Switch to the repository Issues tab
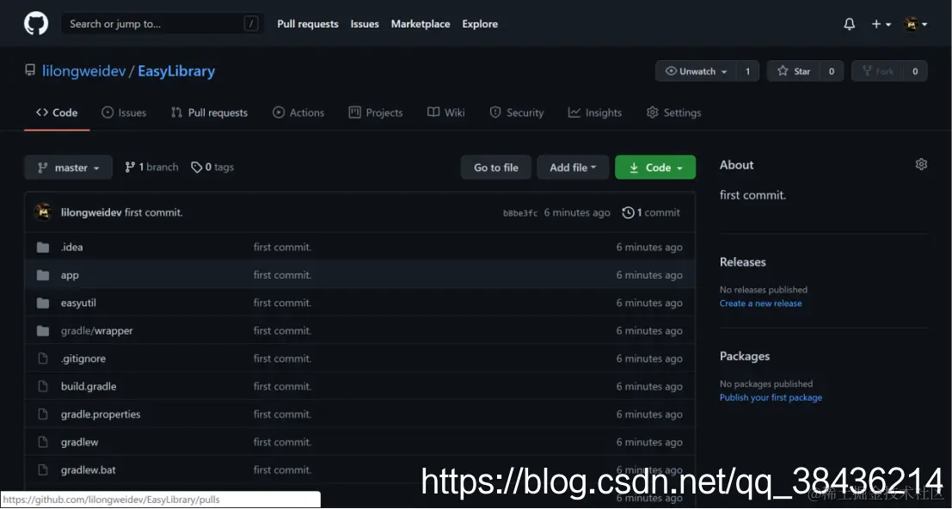 (124, 113)
